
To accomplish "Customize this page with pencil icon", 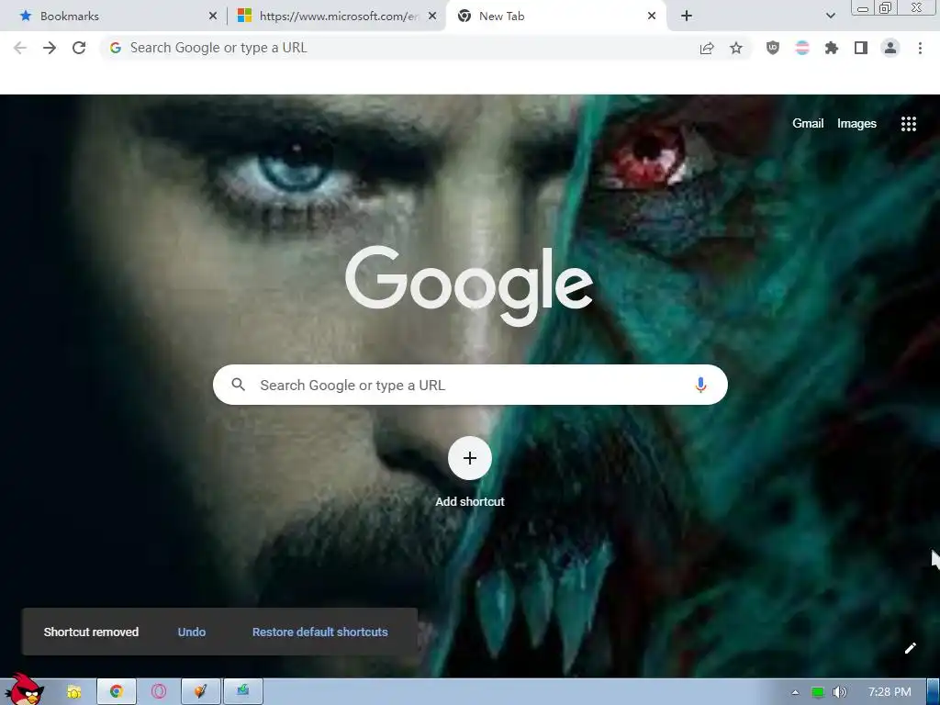I will (x=910, y=648).
